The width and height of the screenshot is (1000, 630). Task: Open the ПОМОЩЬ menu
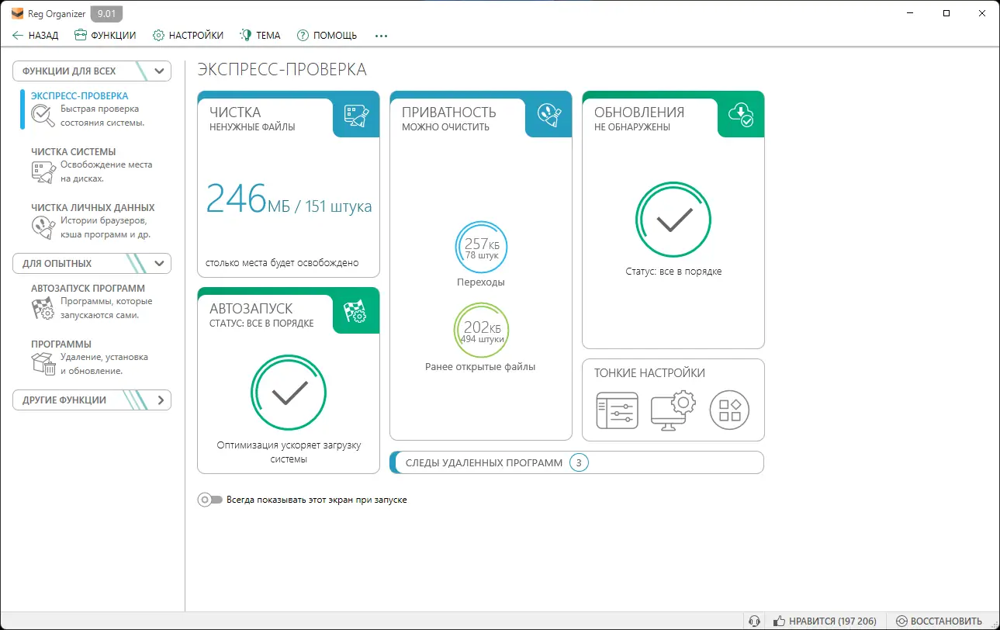coord(327,35)
